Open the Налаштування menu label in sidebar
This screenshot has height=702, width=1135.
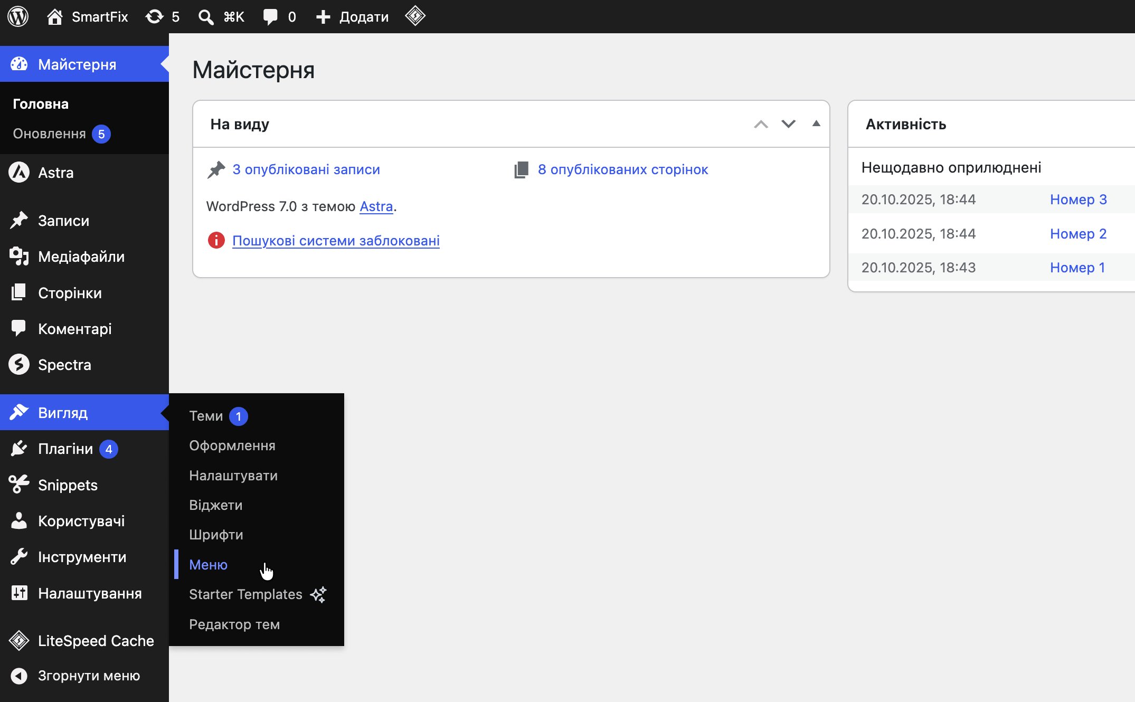[x=90, y=593]
